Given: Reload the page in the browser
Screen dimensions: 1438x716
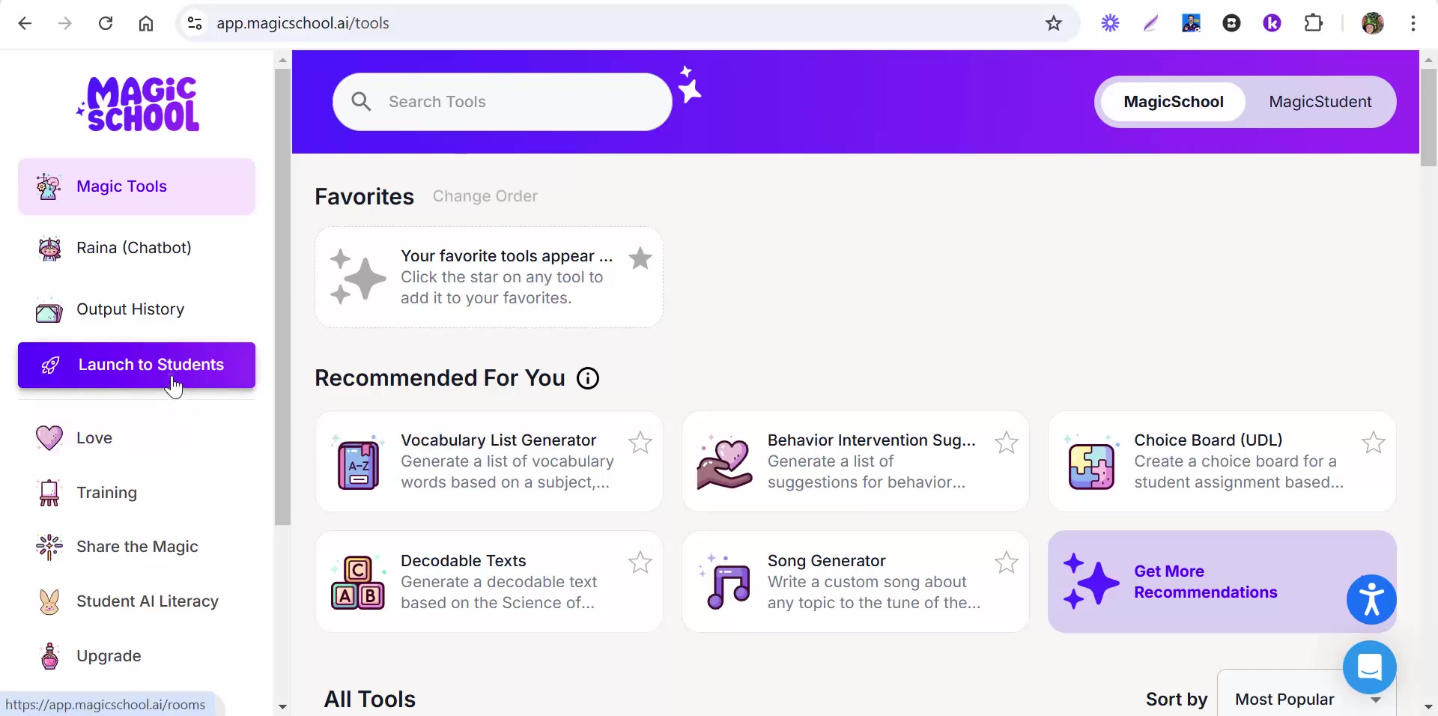Looking at the screenshot, I should [106, 23].
